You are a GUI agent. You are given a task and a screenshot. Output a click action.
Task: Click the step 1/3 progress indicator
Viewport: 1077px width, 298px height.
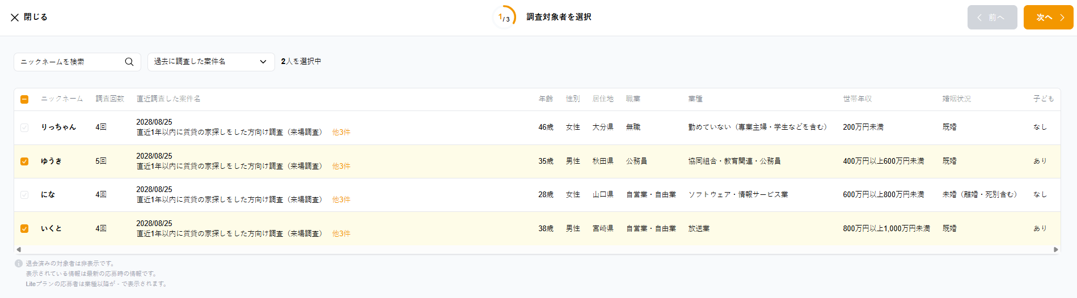pyautogui.click(x=504, y=18)
